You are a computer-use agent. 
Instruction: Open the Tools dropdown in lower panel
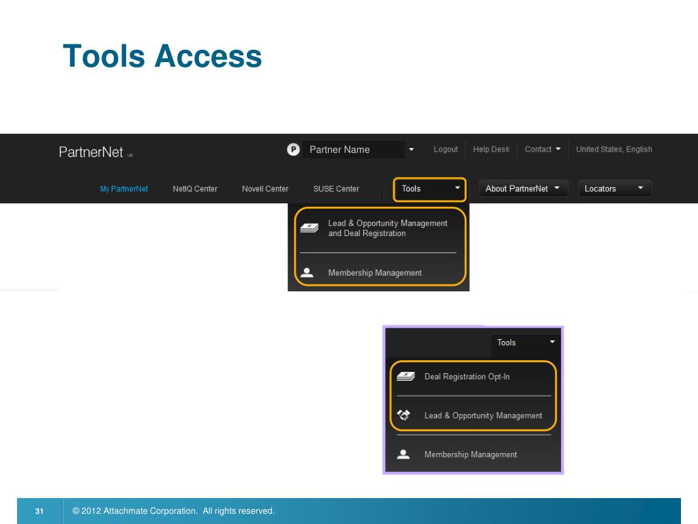click(x=526, y=343)
